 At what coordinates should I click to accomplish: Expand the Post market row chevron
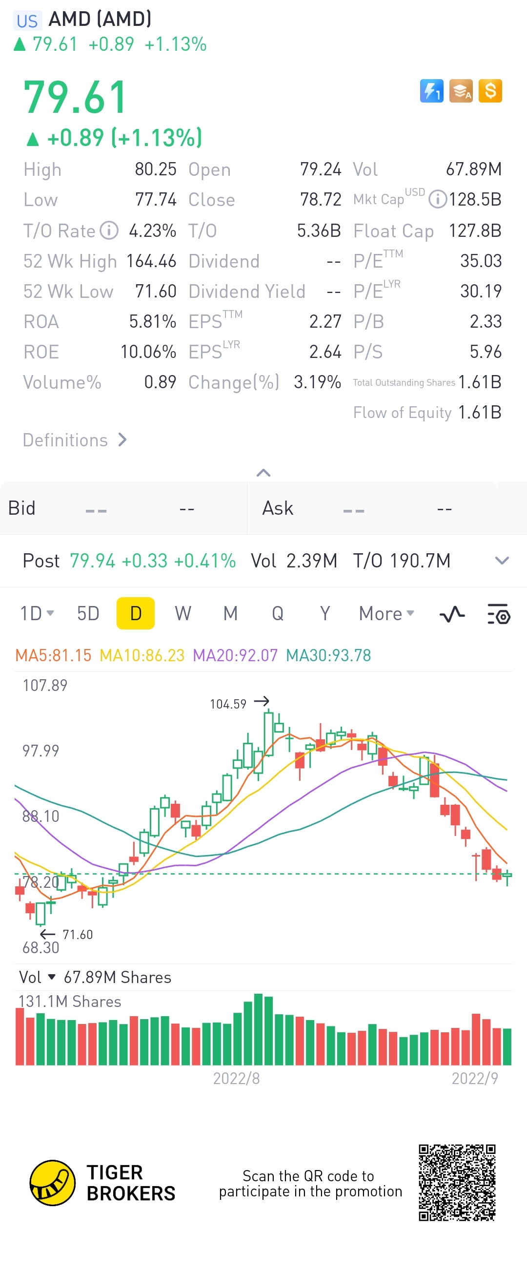click(502, 561)
